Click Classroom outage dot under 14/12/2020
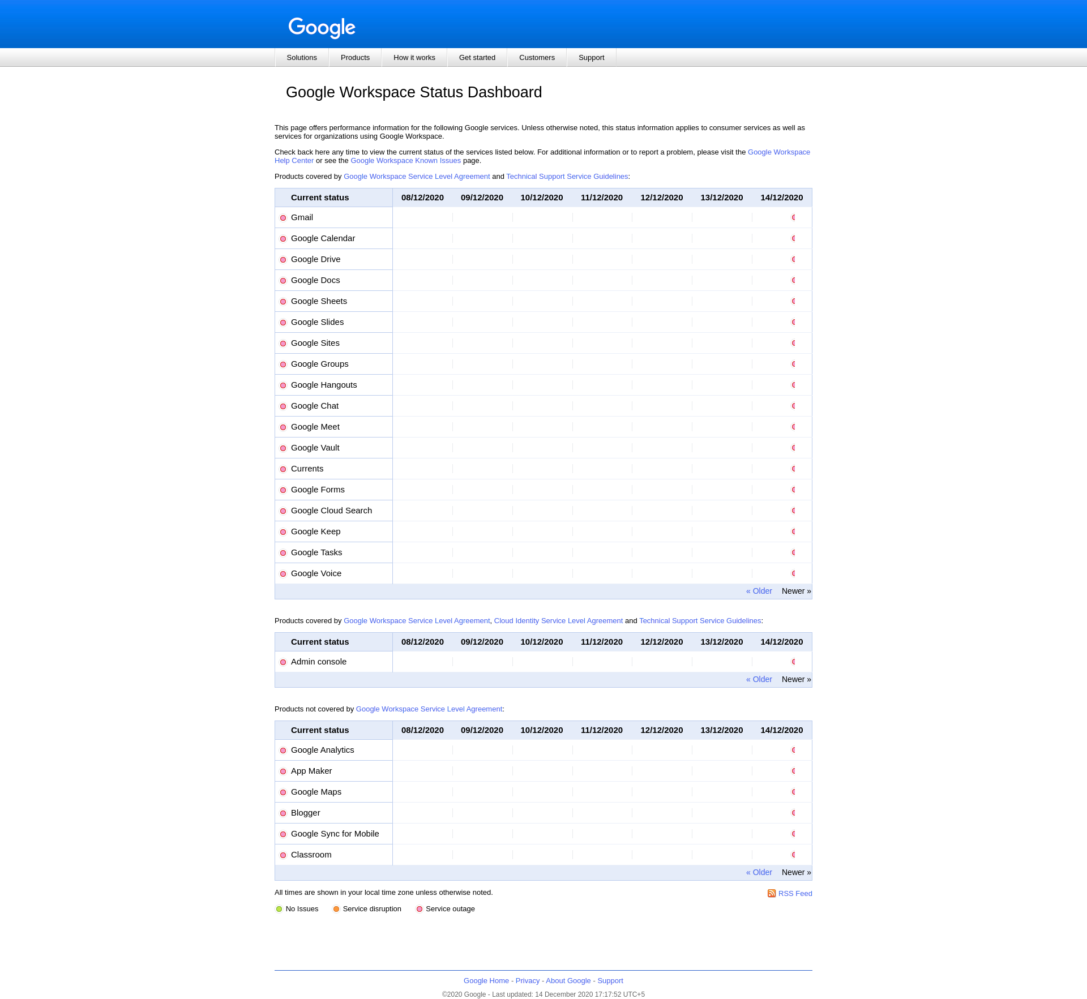 (x=794, y=855)
